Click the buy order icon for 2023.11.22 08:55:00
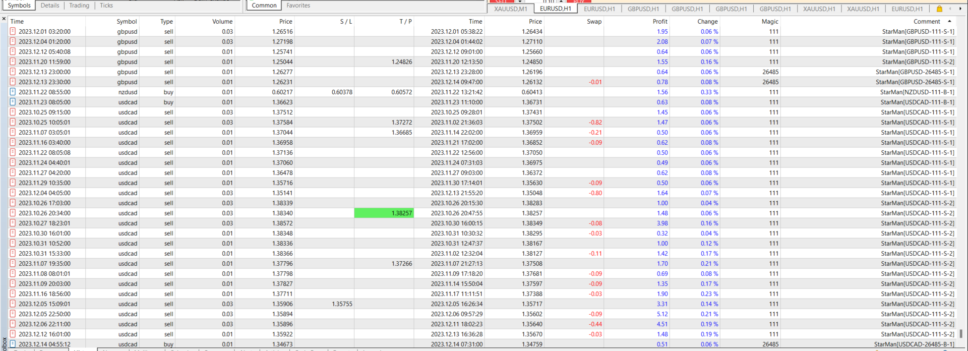968x351 pixels. (13, 92)
